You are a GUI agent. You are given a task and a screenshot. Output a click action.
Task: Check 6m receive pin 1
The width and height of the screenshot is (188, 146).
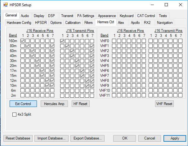point(22,91)
